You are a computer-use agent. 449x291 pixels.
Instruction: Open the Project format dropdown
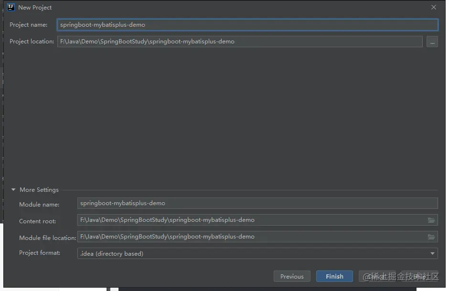coord(257,253)
